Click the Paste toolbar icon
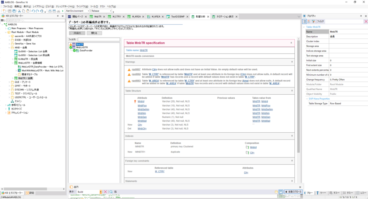368x199 pixels. click(28, 11)
